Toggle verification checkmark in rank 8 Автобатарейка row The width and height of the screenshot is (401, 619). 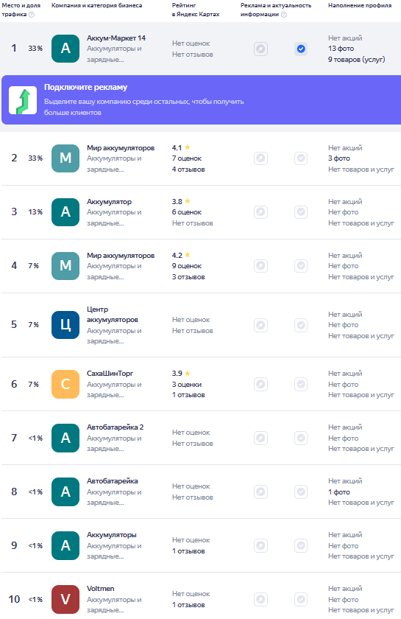point(301,492)
